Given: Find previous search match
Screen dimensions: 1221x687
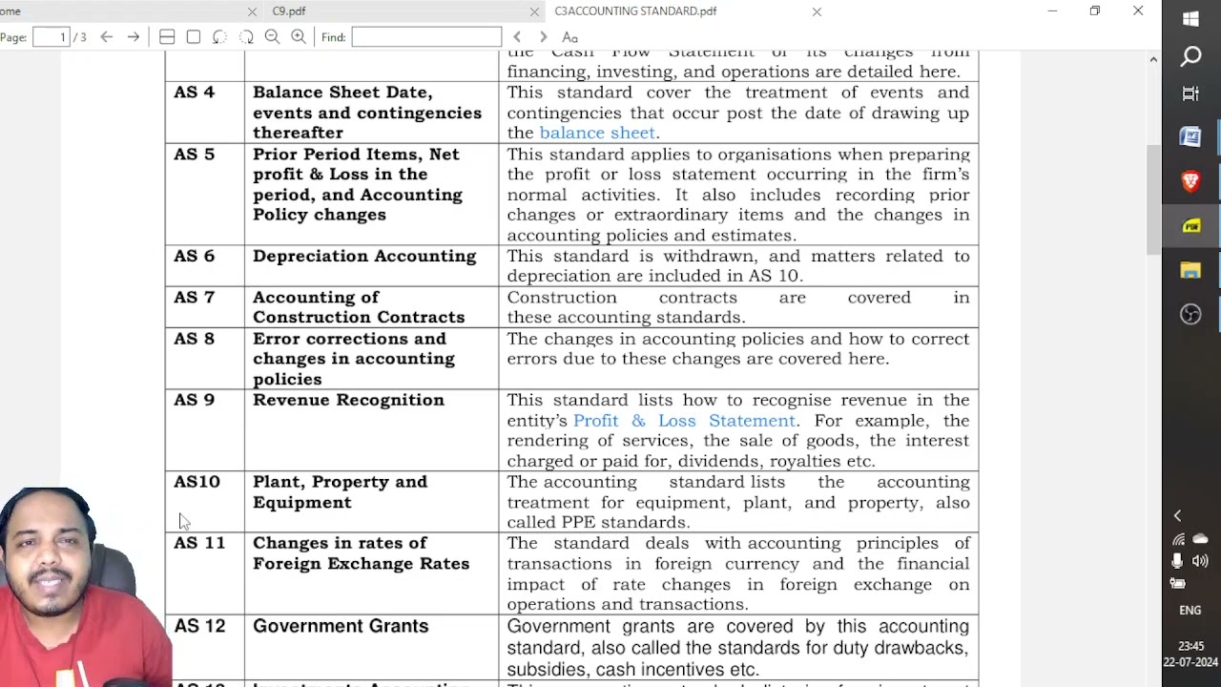Looking at the screenshot, I should pyautogui.click(x=517, y=37).
